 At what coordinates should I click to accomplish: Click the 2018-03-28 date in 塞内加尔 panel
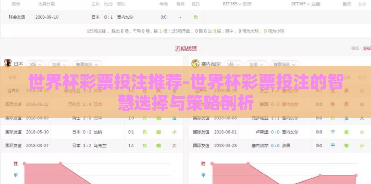(x=225, y=146)
